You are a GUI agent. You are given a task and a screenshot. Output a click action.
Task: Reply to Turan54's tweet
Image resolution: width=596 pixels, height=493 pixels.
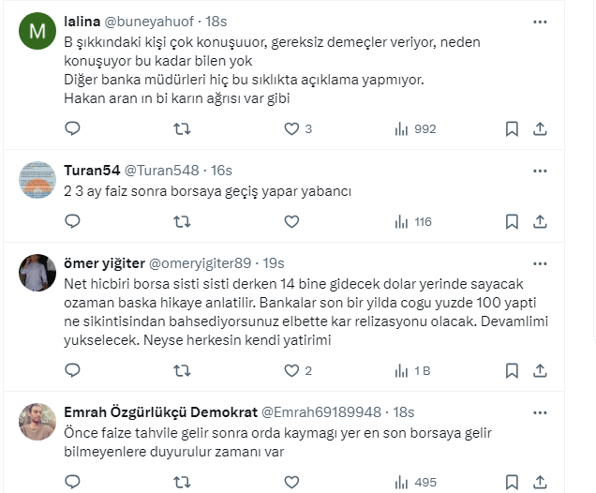(x=73, y=222)
